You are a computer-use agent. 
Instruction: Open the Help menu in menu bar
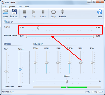click(x=27, y=7)
